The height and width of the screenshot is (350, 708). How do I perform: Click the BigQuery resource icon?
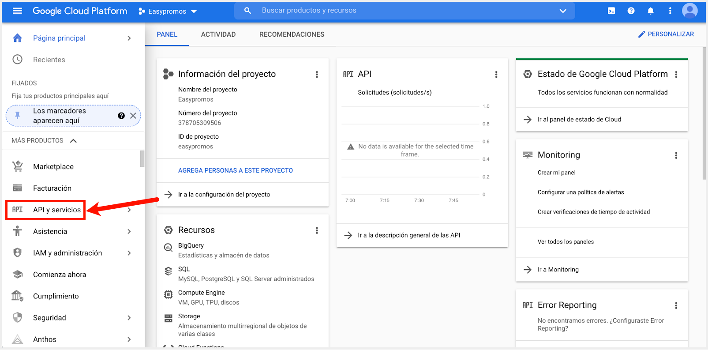(168, 248)
